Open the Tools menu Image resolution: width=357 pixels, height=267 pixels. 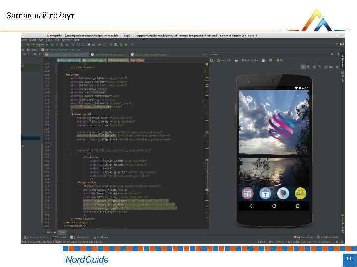click(49, 40)
